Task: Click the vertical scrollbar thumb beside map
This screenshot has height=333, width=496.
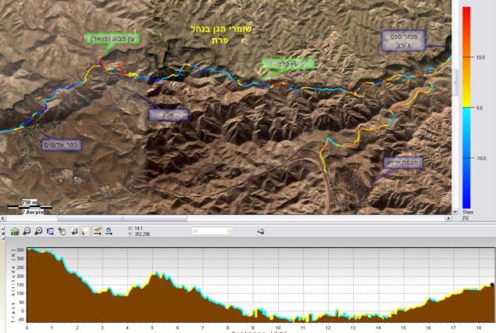Action: tap(455, 82)
